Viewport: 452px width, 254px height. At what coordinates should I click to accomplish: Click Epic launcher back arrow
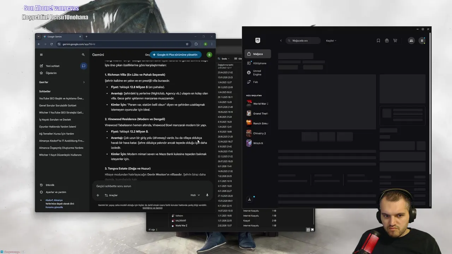coord(281,41)
